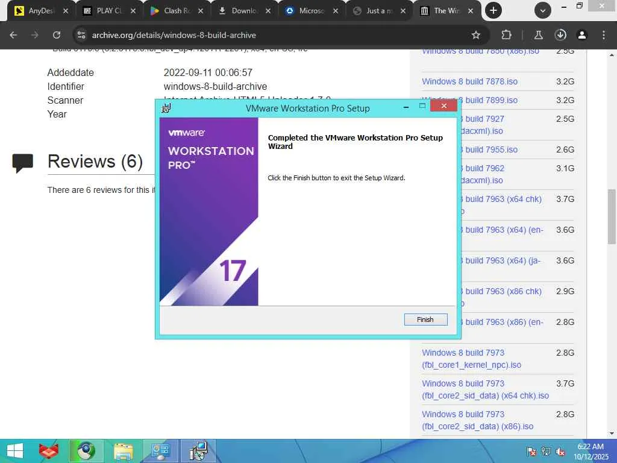The height and width of the screenshot is (463, 617).
Task: Open a new browser tab
Action: tap(493, 11)
